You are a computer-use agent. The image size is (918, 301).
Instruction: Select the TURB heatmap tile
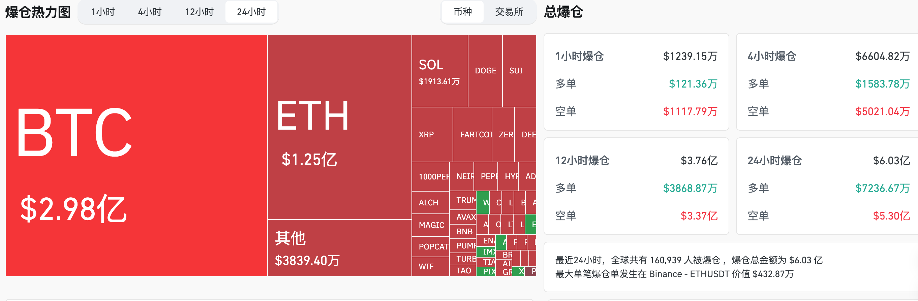pos(463,259)
